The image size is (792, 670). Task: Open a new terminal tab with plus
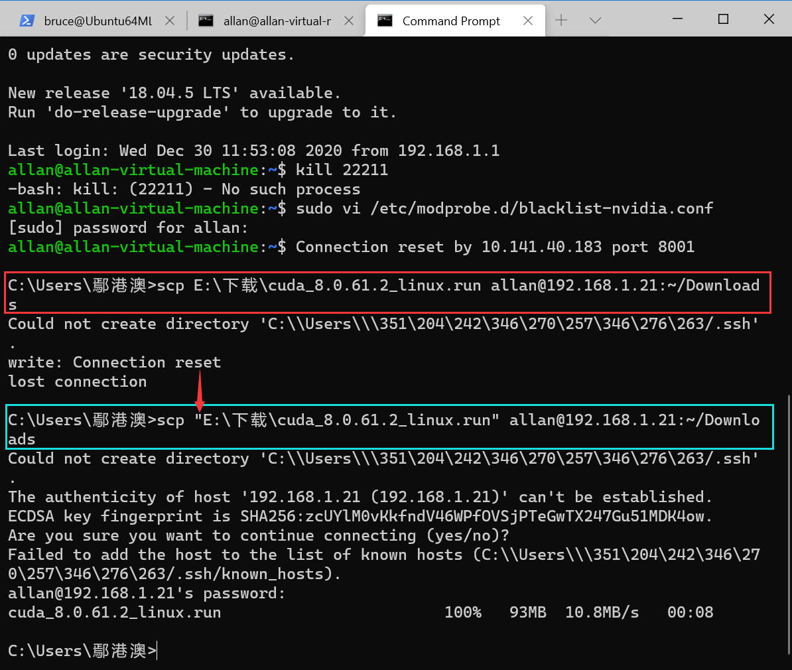tap(561, 20)
